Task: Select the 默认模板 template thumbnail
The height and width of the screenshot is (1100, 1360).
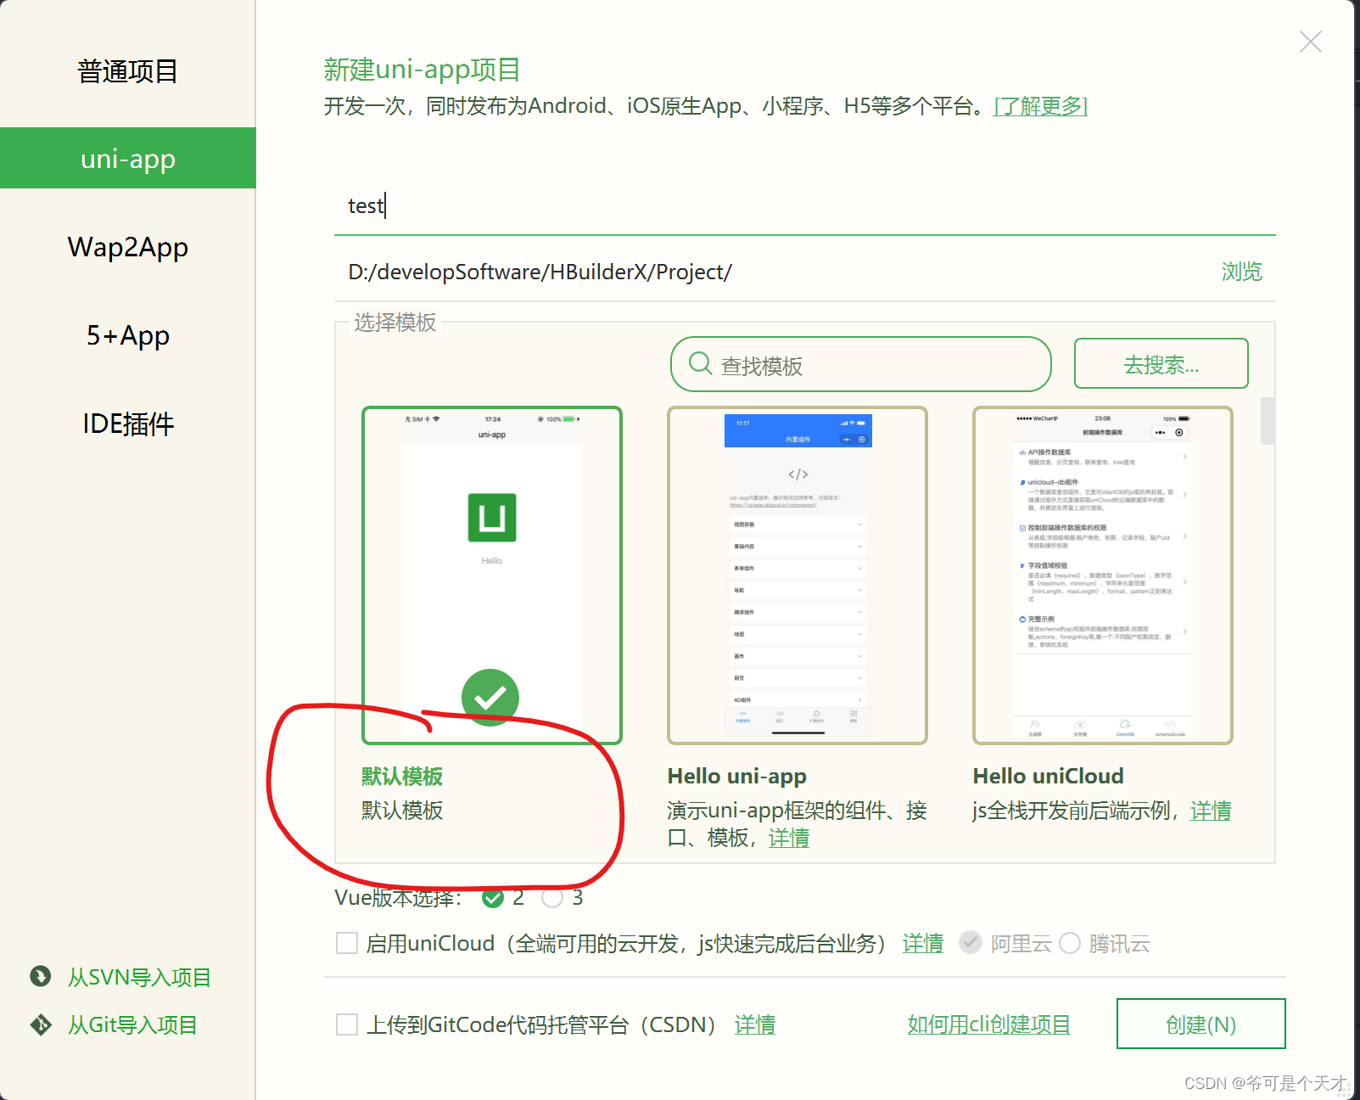Action: tap(492, 575)
